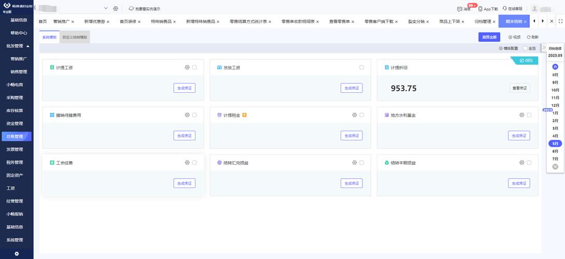Open settings gear for 地方水利基金 card

[522, 115]
